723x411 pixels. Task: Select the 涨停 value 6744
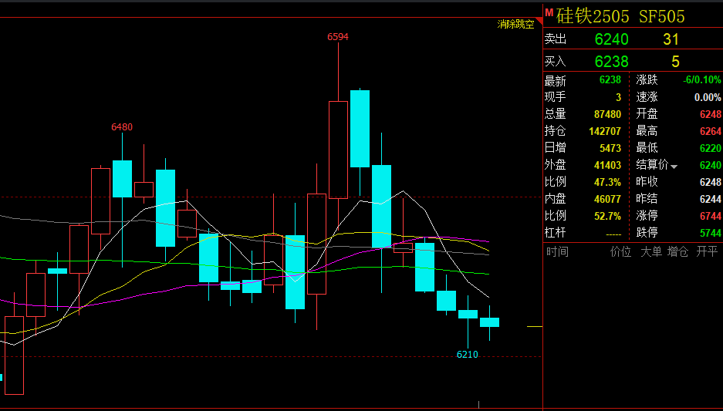pyautogui.click(x=711, y=216)
